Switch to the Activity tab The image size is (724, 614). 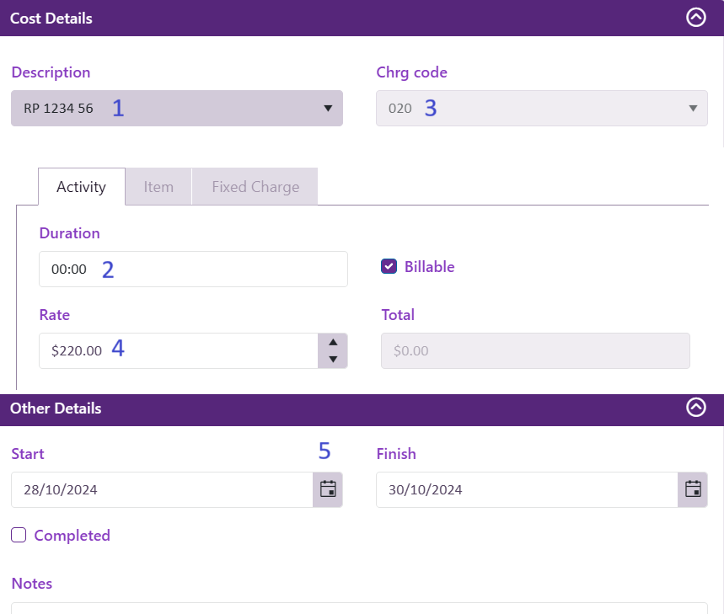pyautogui.click(x=81, y=187)
